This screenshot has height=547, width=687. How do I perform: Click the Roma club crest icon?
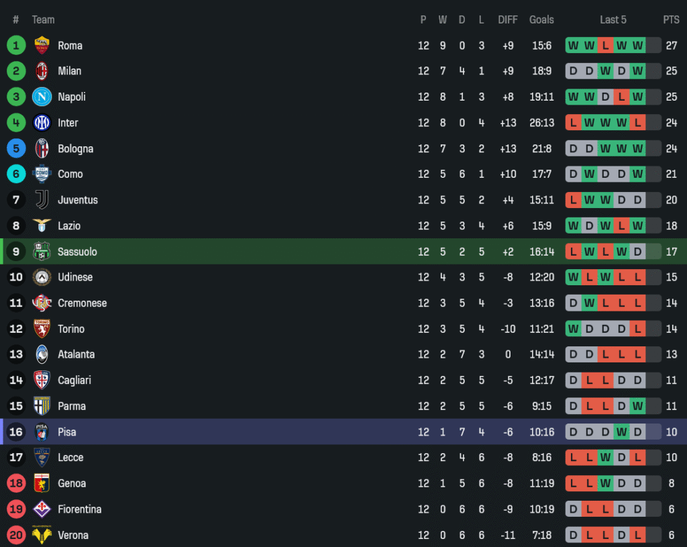[42, 46]
